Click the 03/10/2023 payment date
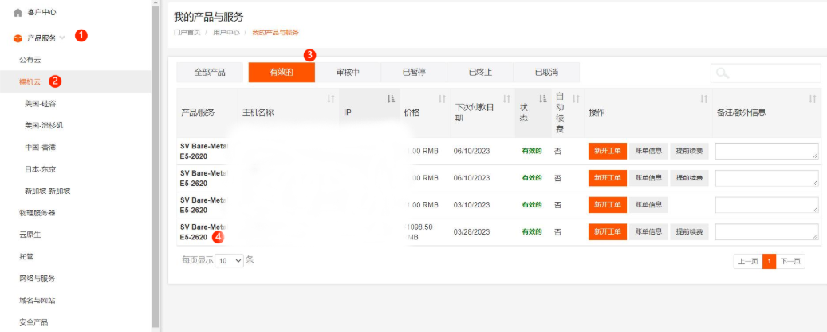827x332 pixels. click(471, 205)
